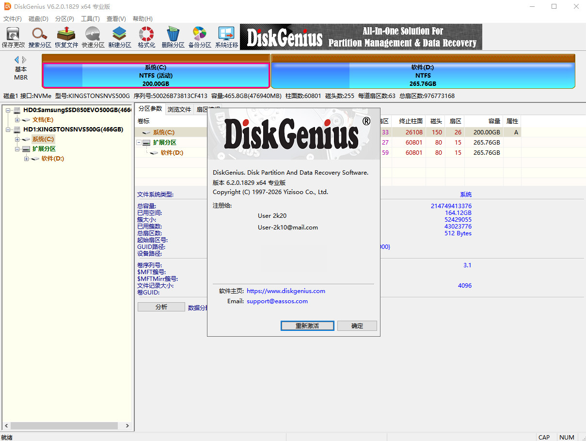Click 系统(C:) partition icon in table row
The width and height of the screenshot is (586, 441).
pos(146,132)
